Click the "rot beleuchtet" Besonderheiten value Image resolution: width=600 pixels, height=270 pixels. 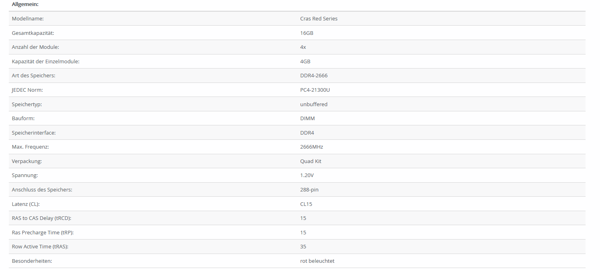317,261
